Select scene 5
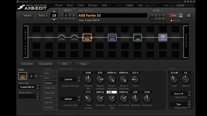Viewport: 207px width, 116px height. tap(152, 15)
